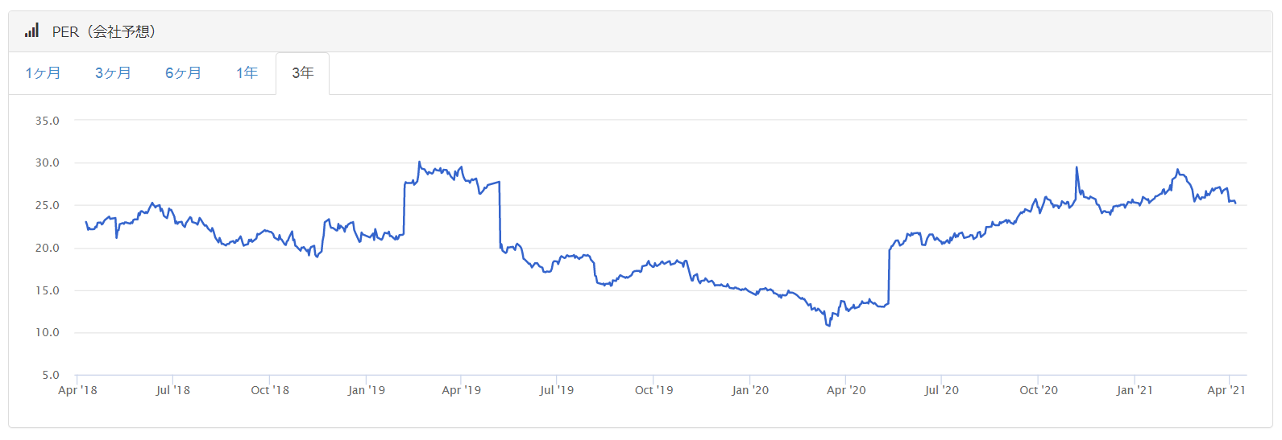The width and height of the screenshot is (1282, 440).
Task: Click the PER line's lowest point near March 2020
Action: coord(828,325)
